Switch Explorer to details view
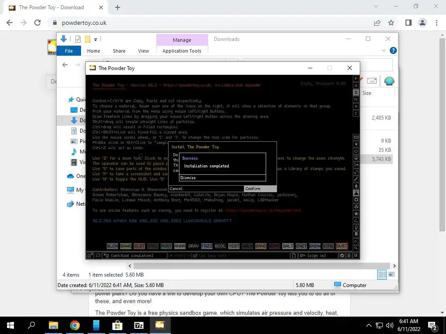 click(382, 274)
